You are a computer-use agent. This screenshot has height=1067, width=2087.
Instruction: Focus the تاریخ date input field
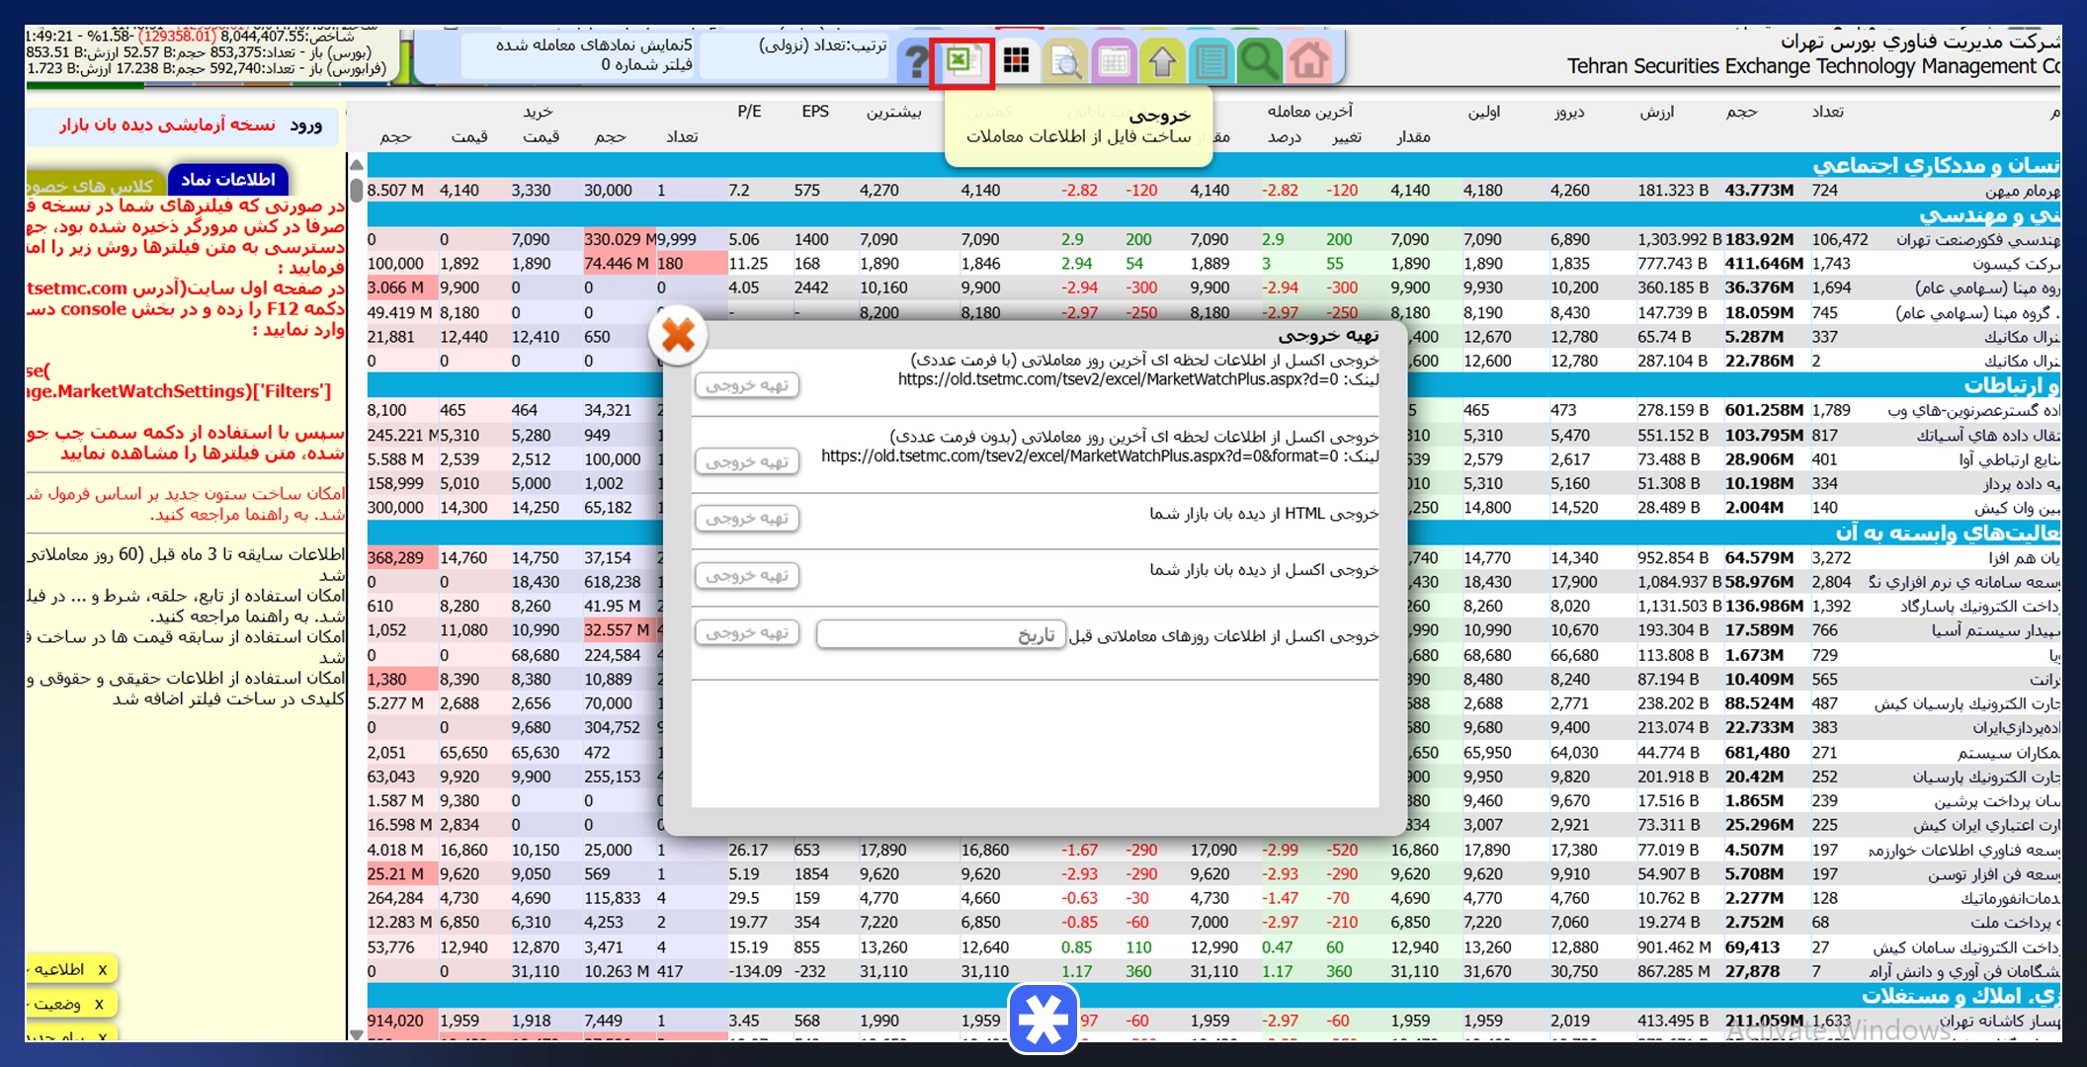point(941,634)
